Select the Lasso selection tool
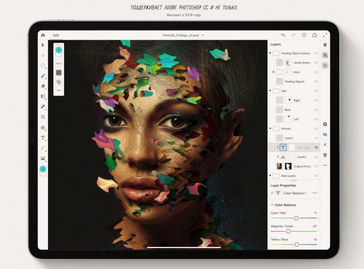 [43, 66]
